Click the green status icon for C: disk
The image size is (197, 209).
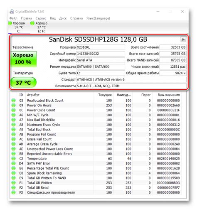pyautogui.click(x=10, y=23)
